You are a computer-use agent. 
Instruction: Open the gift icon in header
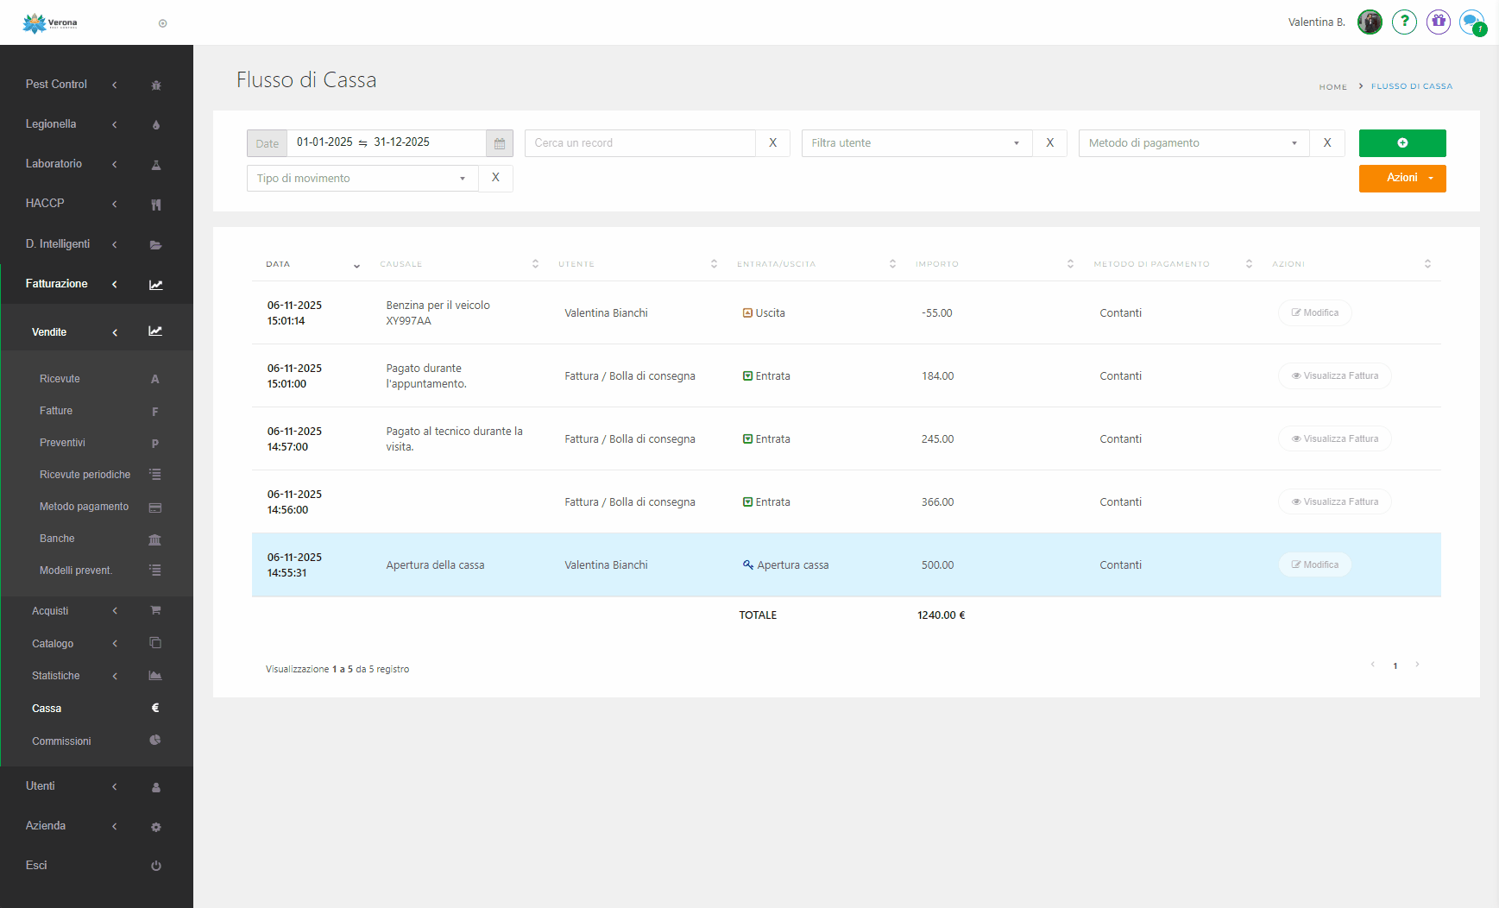pyautogui.click(x=1438, y=22)
